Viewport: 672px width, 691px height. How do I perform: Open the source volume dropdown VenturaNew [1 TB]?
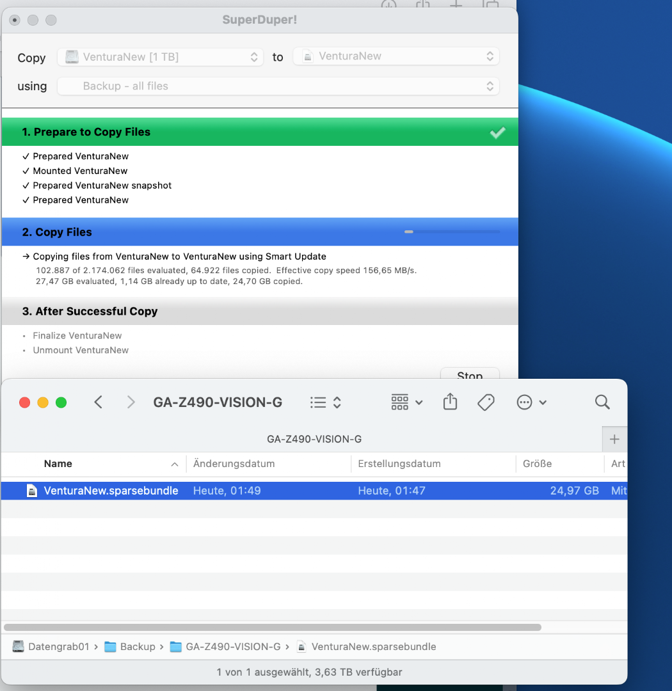tap(160, 57)
